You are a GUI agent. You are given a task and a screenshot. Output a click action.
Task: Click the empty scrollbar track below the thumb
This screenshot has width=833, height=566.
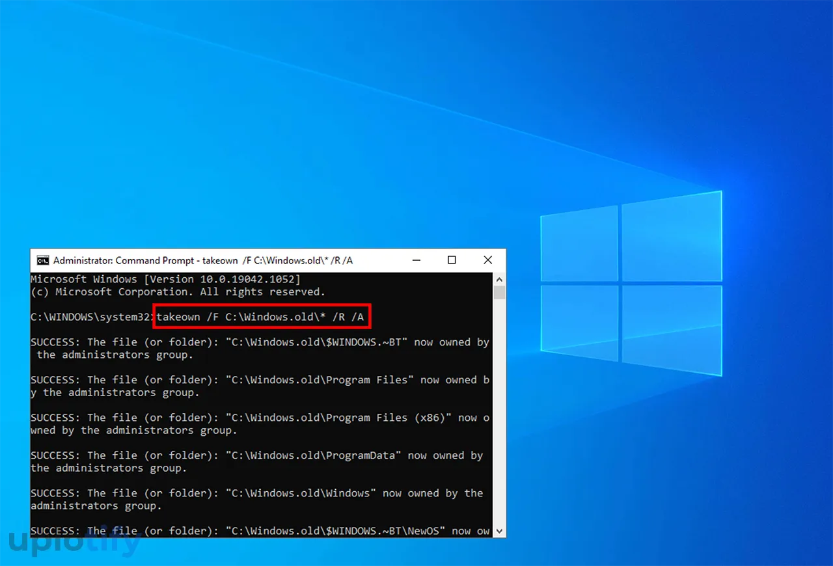499,416
